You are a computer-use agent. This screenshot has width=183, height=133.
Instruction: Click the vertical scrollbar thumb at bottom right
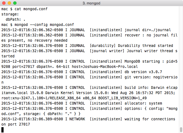181,129
